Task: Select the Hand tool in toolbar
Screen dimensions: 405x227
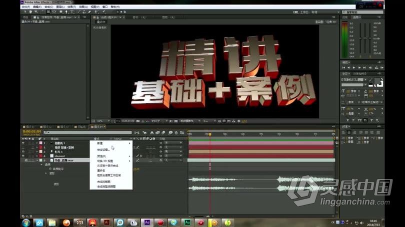Action: pos(30,12)
